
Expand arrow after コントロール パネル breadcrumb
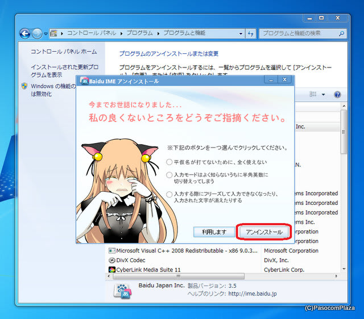(121, 33)
